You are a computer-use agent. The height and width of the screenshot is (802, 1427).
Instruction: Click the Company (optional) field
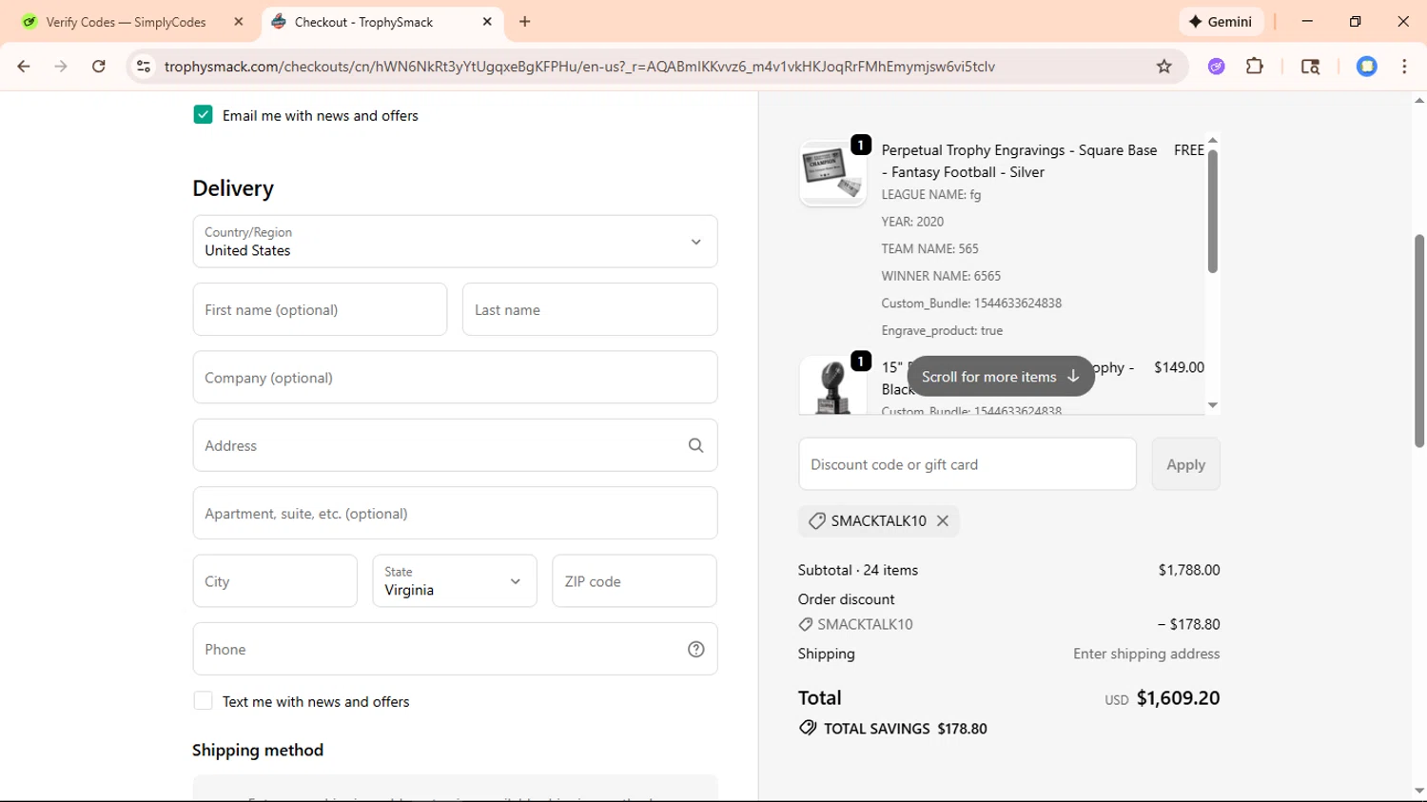(x=455, y=378)
